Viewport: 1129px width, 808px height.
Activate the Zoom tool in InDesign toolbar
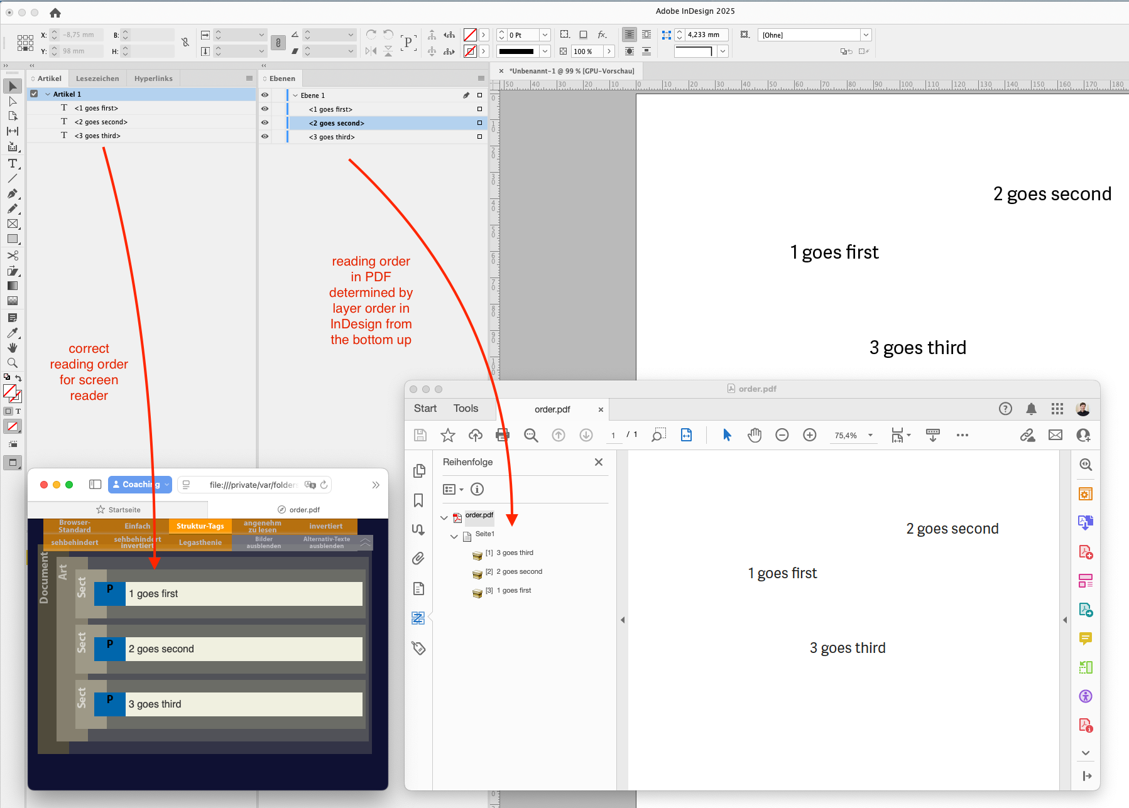(13, 363)
